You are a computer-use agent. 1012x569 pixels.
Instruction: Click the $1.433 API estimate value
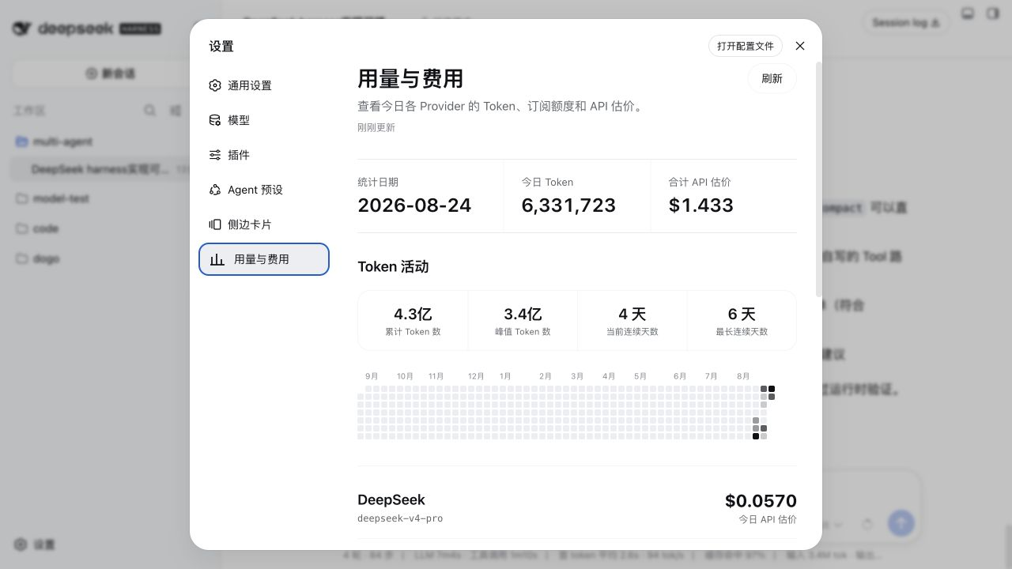(x=701, y=205)
